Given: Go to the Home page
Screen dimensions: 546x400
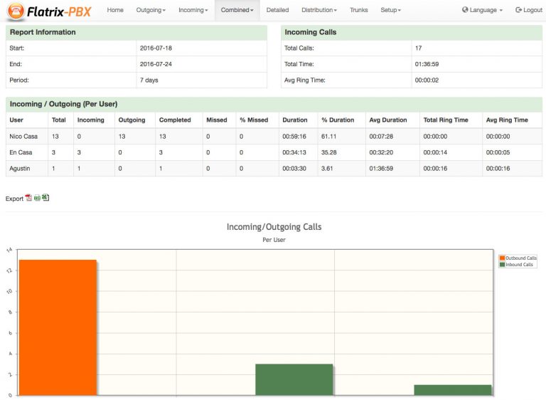Looking at the screenshot, I should point(115,10).
